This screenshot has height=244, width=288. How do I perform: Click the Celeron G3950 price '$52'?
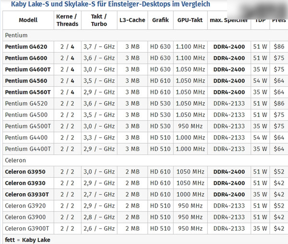tap(279, 172)
